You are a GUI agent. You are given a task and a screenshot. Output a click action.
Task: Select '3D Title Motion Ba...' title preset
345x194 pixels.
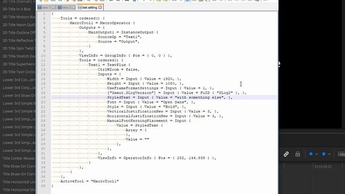19,17
